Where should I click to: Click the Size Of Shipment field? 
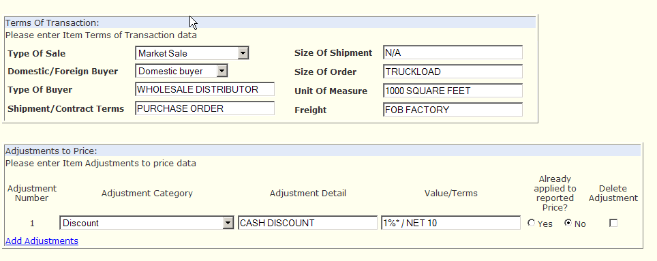[x=453, y=52]
